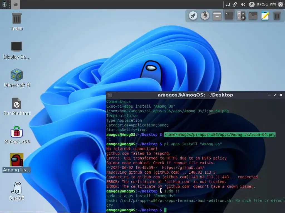
Task: Click the 07:51 PM clock
Action: pos(266,4)
